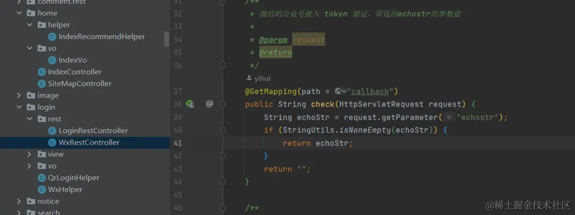Expand the image folder chevron
The width and height of the screenshot is (575, 215).
coord(19,96)
